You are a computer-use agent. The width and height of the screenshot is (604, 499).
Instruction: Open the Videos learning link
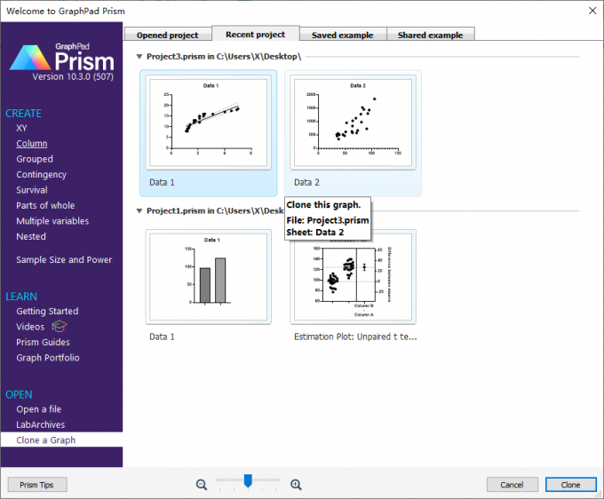[30, 327]
